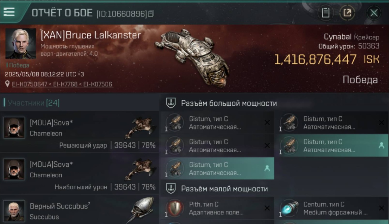The height and width of the screenshot is (224, 389).
Task: Close the battle report window
Action: (374, 13)
